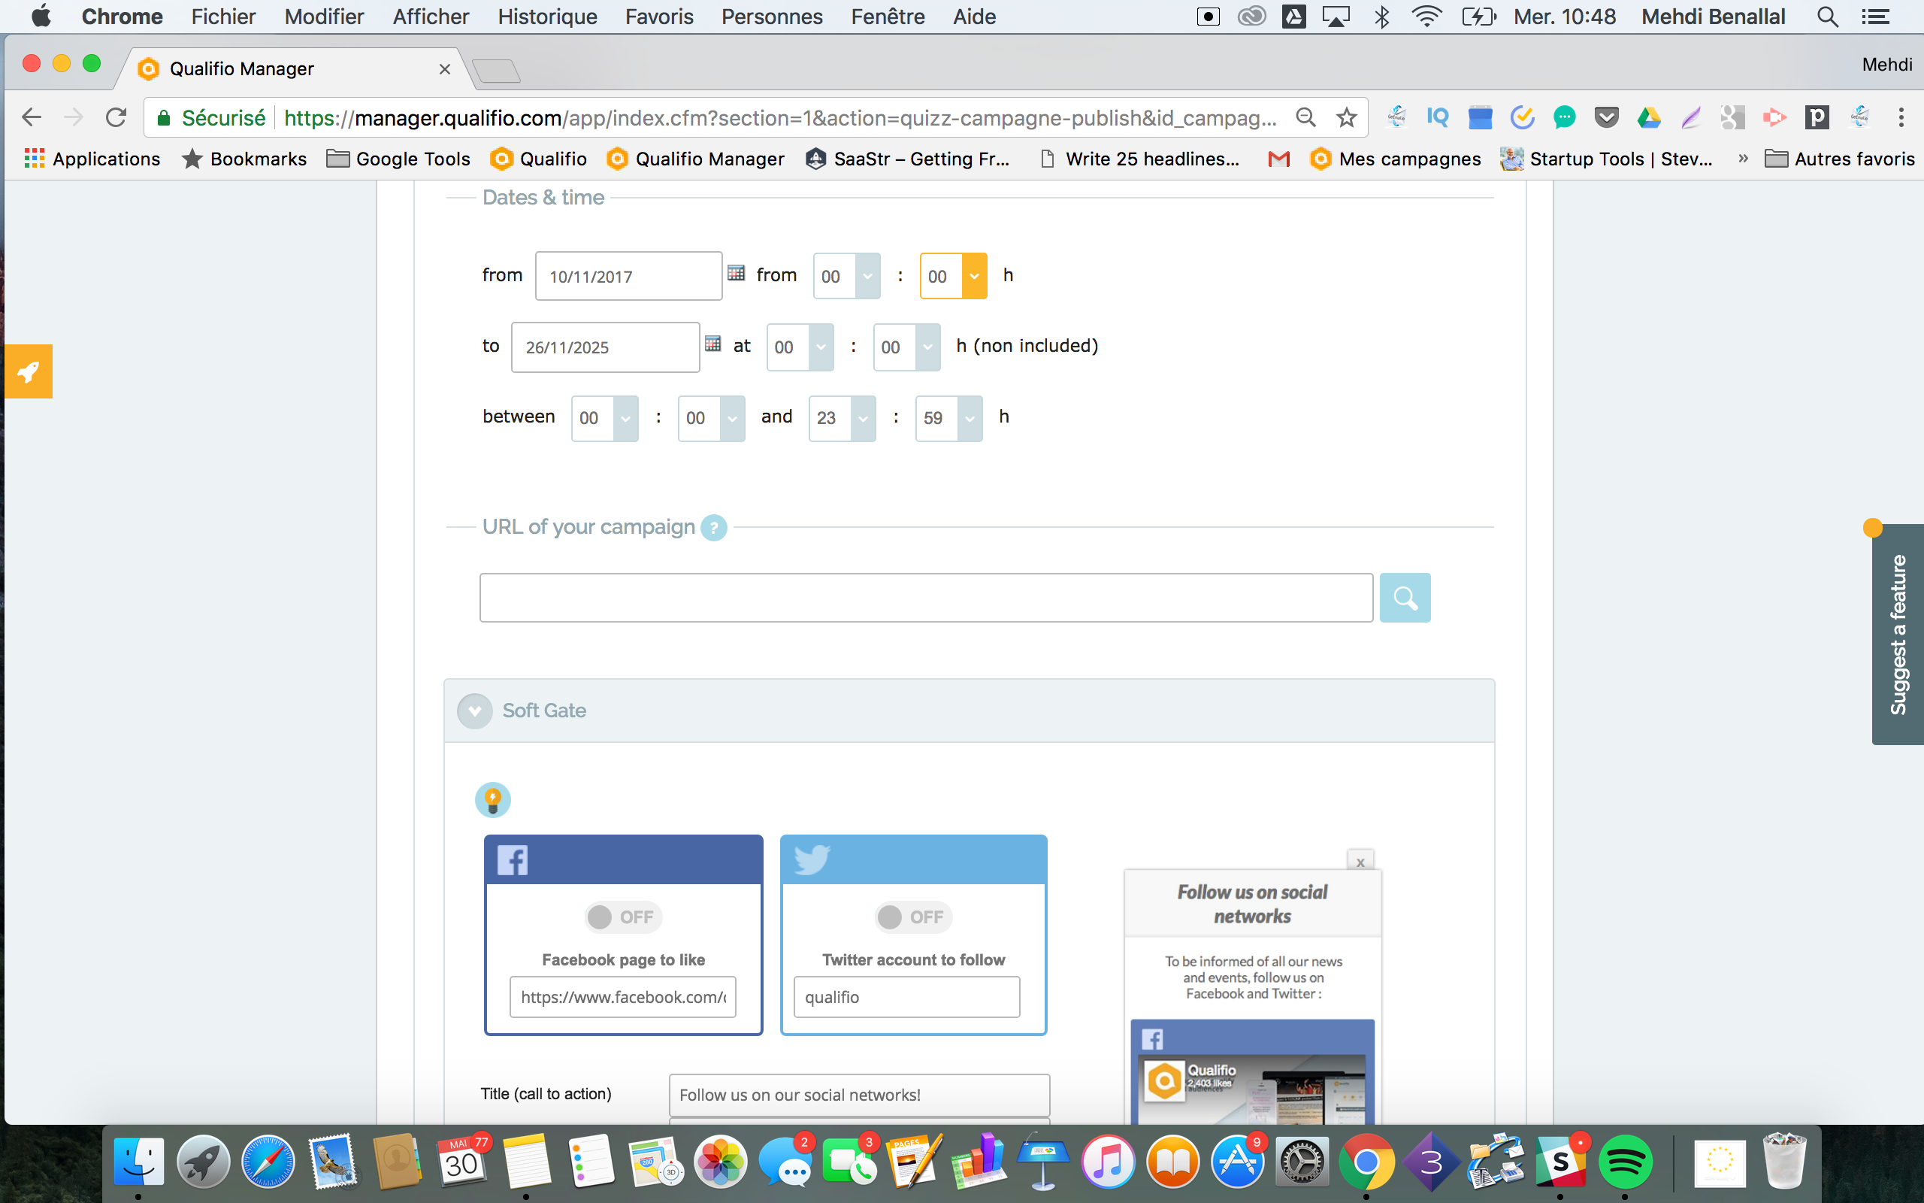Screen dimensions: 1924x1203
Task: Click the orange rocket icon on the left edge
Action: pyautogui.click(x=28, y=371)
